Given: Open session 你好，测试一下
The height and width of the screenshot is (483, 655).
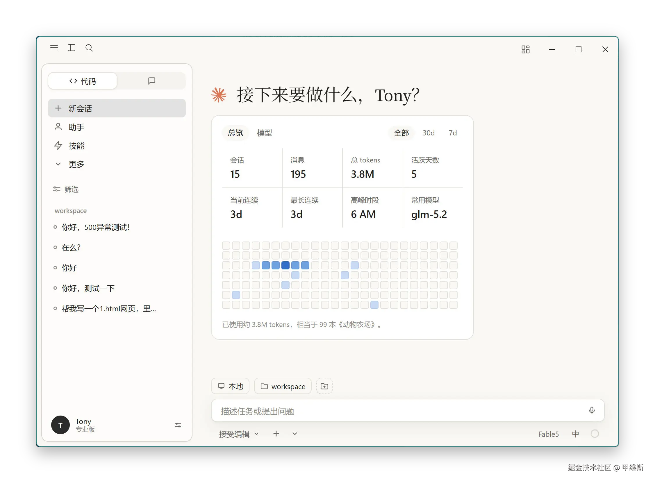Looking at the screenshot, I should coord(117,289).
